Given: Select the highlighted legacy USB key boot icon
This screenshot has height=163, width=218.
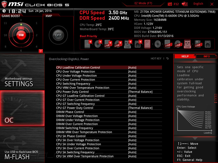Looking at the screenshot, I should coord(187,44).
